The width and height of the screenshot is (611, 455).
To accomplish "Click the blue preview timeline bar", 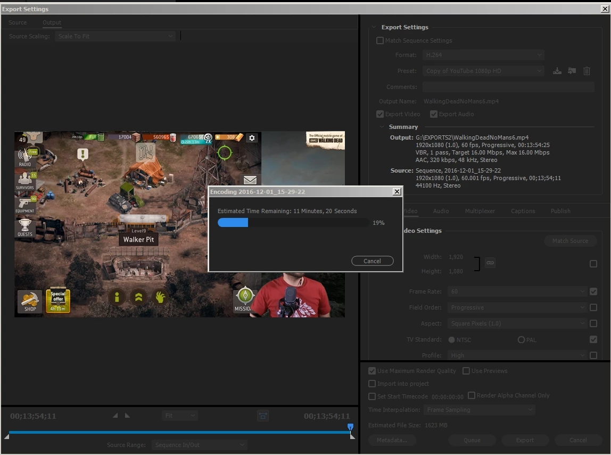I will click(x=180, y=433).
